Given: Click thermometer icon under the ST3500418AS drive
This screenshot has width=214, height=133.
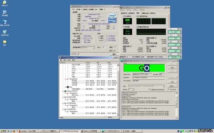Looking at the screenshot, I should [68, 111].
